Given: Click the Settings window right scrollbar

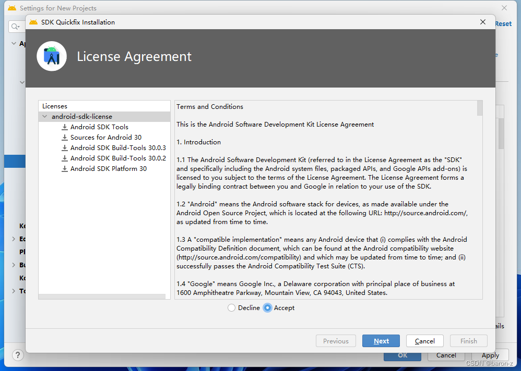Looking at the screenshot, I should 501,133.
